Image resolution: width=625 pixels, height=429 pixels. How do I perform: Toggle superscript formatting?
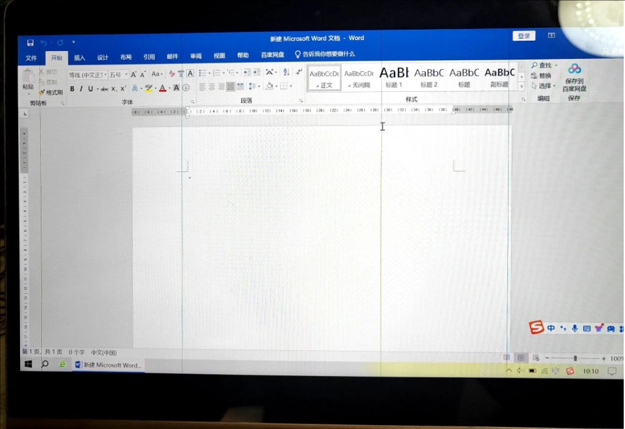click(x=123, y=89)
